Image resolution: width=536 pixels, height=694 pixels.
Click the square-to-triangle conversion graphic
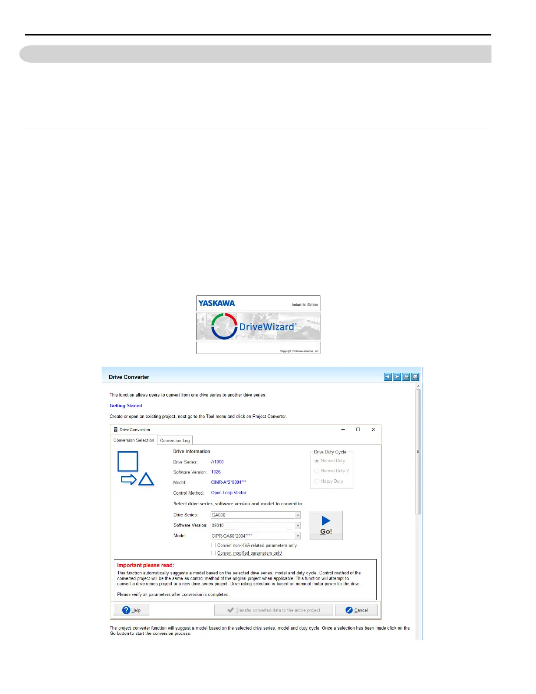tap(136, 469)
